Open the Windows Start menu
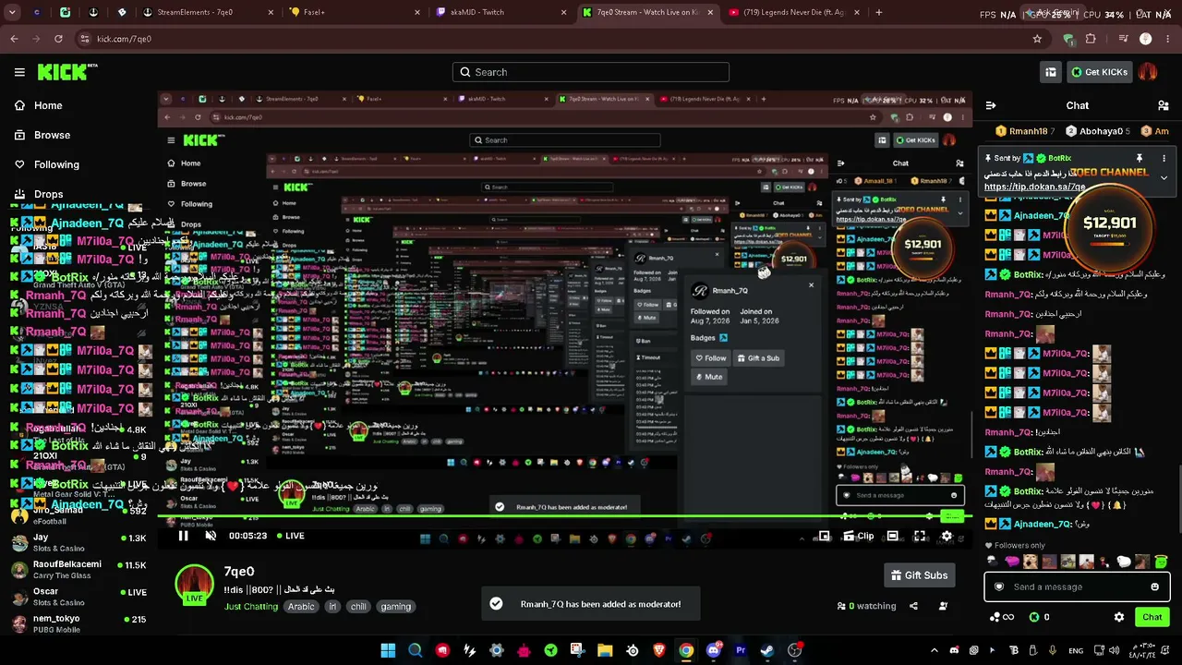 (x=388, y=650)
